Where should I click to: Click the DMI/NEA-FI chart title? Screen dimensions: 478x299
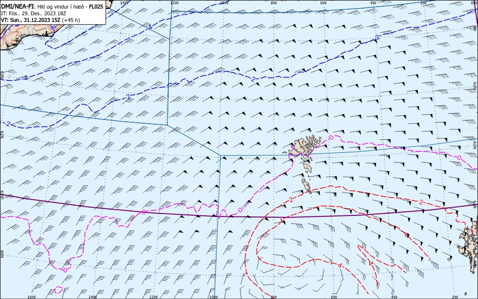(x=18, y=7)
